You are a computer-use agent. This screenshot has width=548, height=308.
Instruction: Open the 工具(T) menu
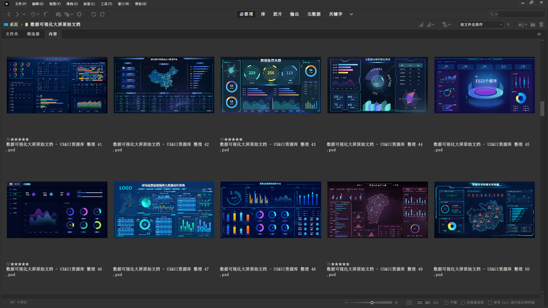tap(106, 4)
